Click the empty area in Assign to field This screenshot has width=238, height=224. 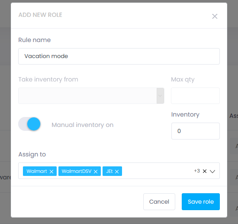pos(157,171)
